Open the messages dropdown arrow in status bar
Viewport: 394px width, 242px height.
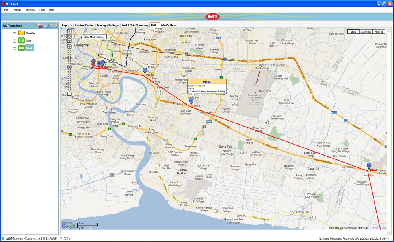(x=388, y=239)
